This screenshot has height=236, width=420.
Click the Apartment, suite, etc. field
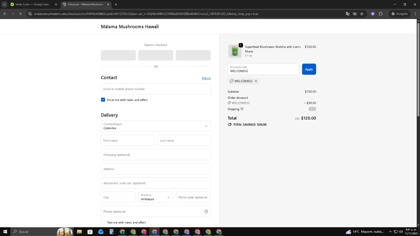[156, 183]
